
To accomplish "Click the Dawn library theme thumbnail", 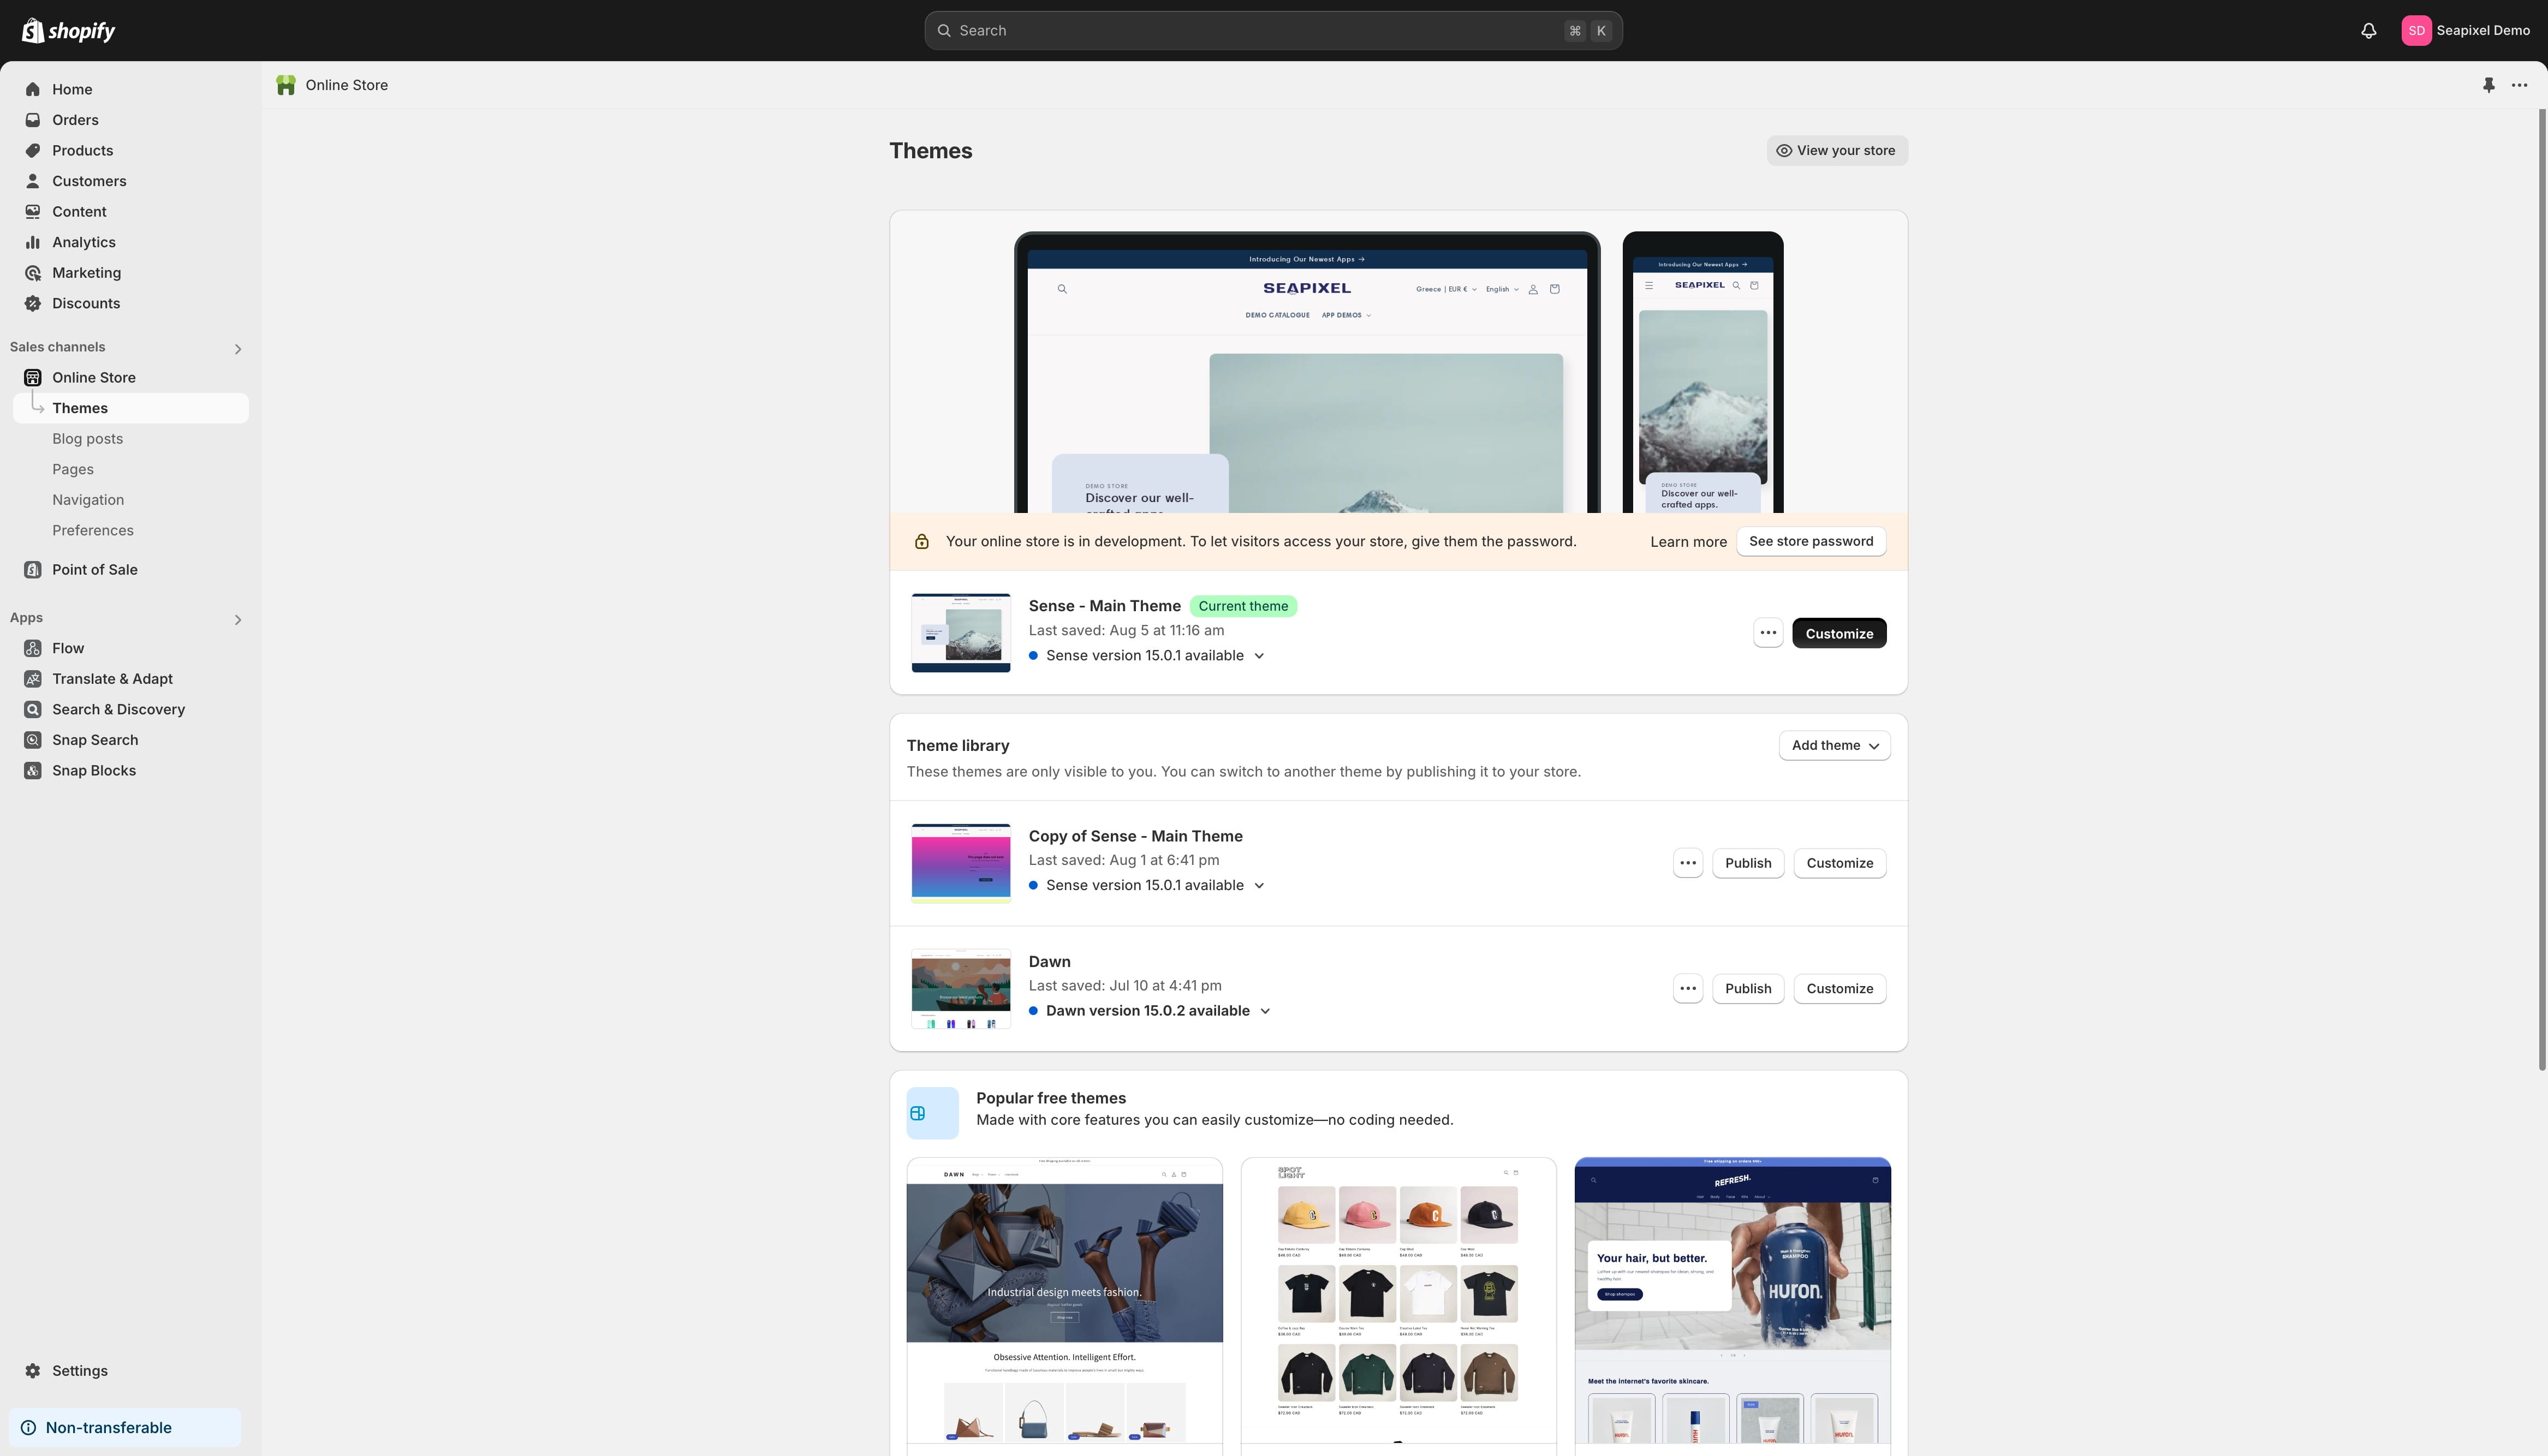I will tap(960, 988).
